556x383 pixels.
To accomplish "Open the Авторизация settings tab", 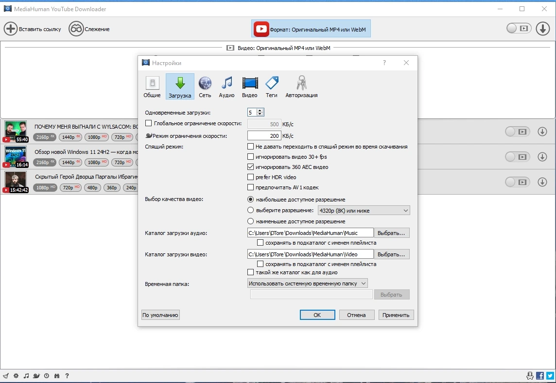I will (x=301, y=87).
